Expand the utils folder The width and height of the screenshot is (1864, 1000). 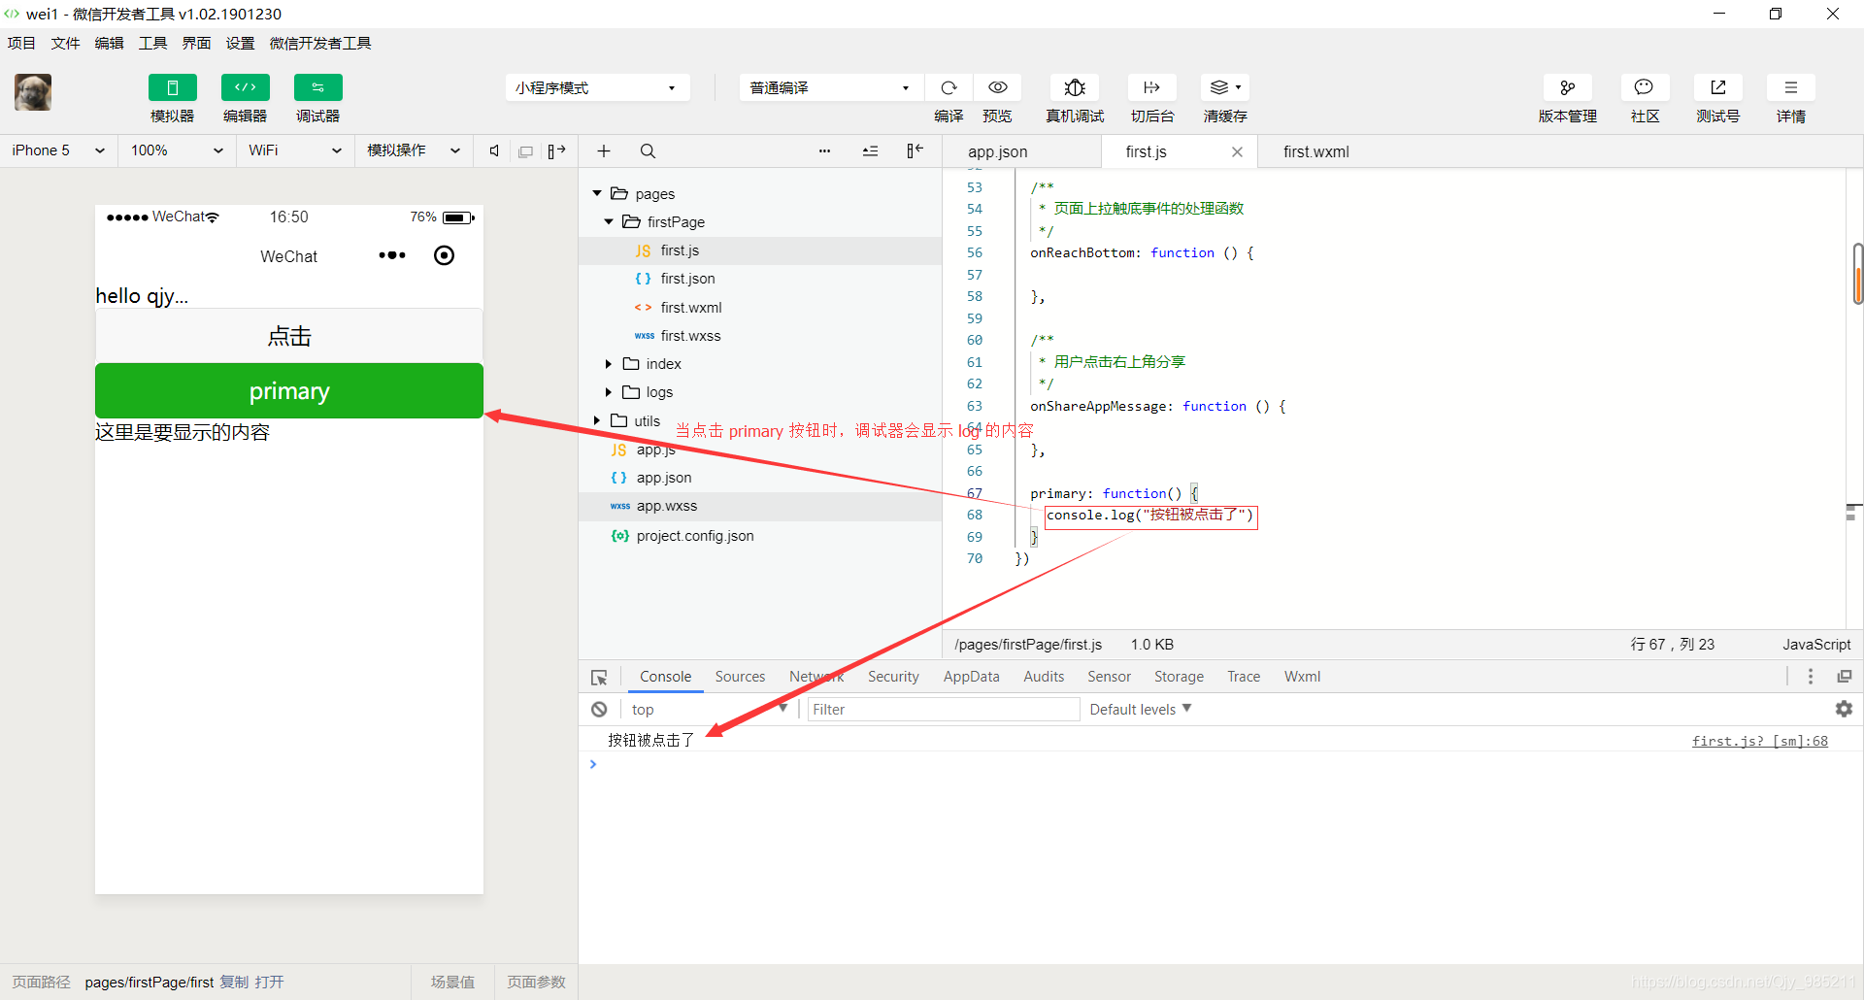point(597,420)
